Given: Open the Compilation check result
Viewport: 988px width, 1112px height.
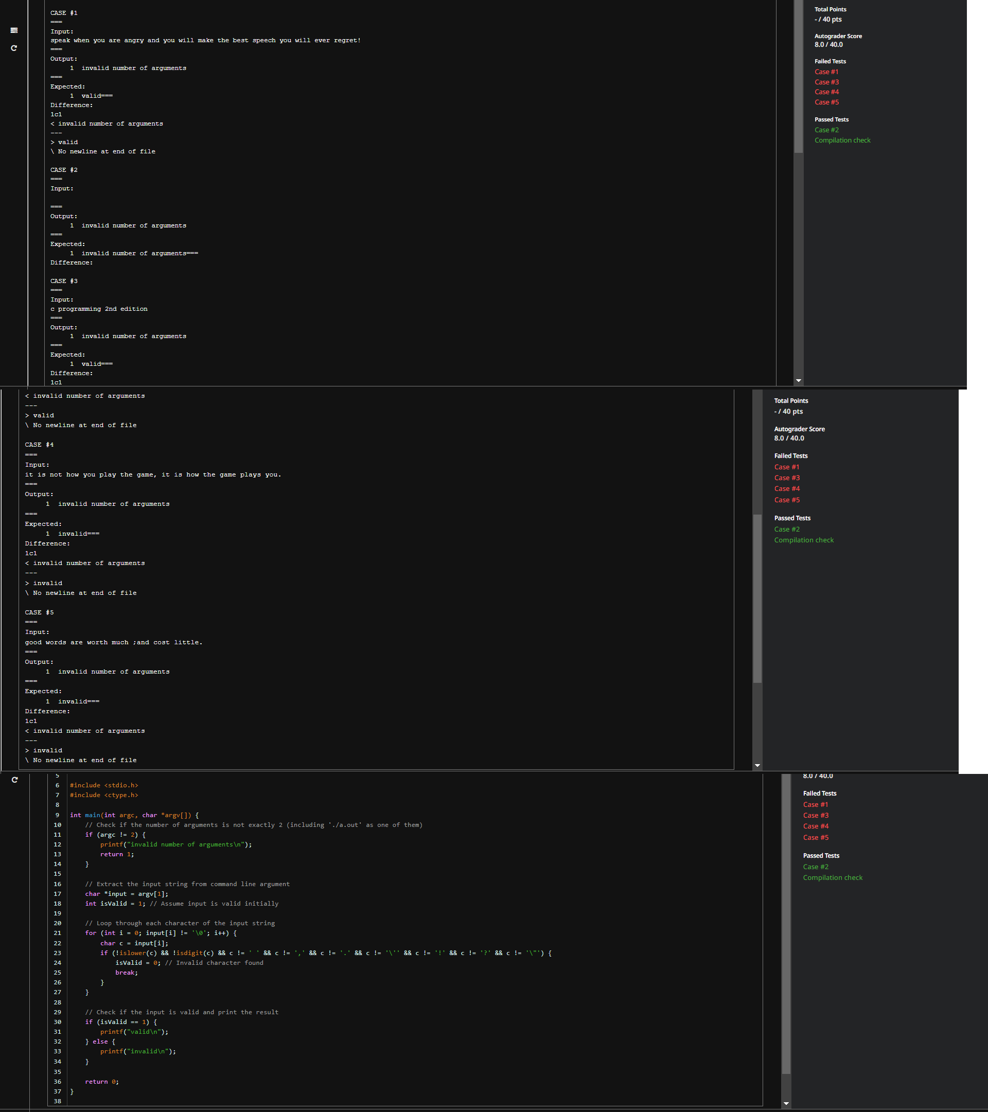Looking at the screenshot, I should click(x=842, y=140).
